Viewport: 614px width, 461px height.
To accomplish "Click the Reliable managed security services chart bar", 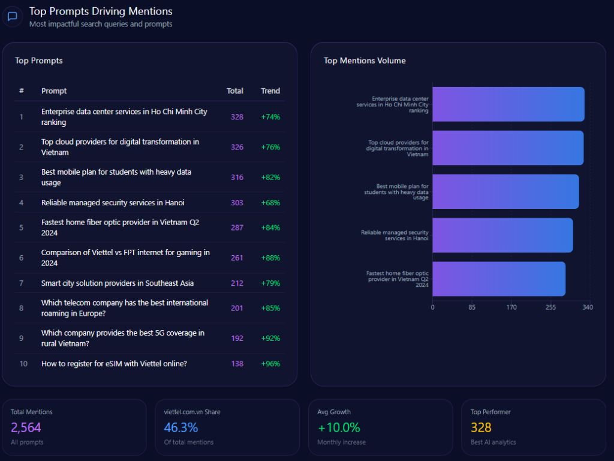I will point(502,235).
